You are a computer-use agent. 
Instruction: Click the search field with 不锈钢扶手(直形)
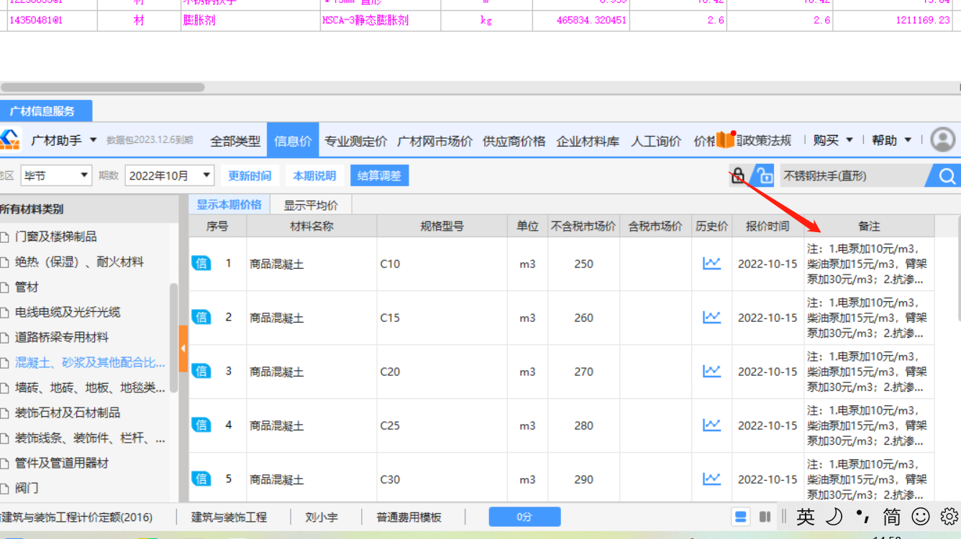tap(854, 176)
